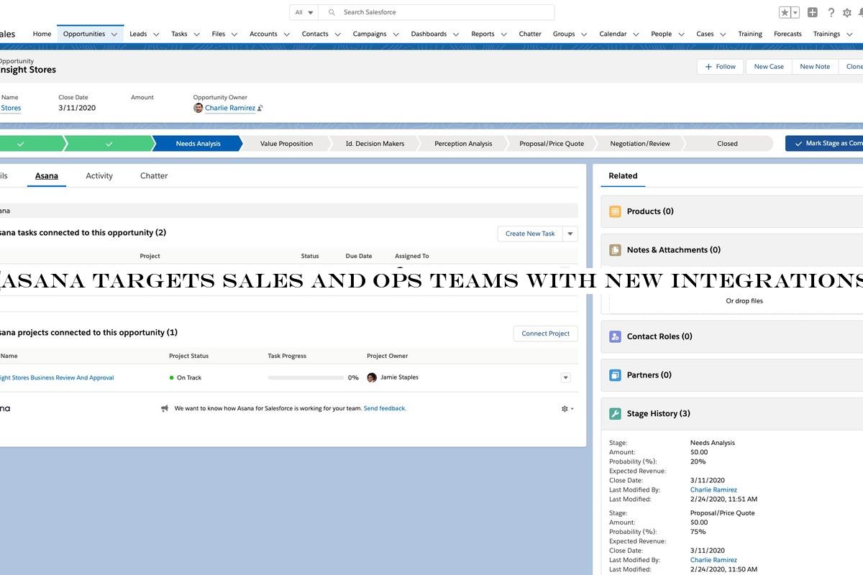Viewport: 863px width, 575px height.
Task: Open the row actions dropdown for Jamie Staples' project
Action: pos(565,378)
